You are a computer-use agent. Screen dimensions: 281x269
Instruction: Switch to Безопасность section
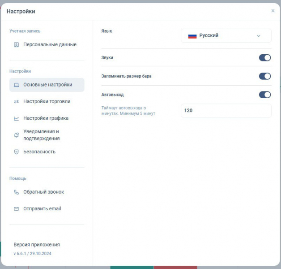(x=47, y=152)
